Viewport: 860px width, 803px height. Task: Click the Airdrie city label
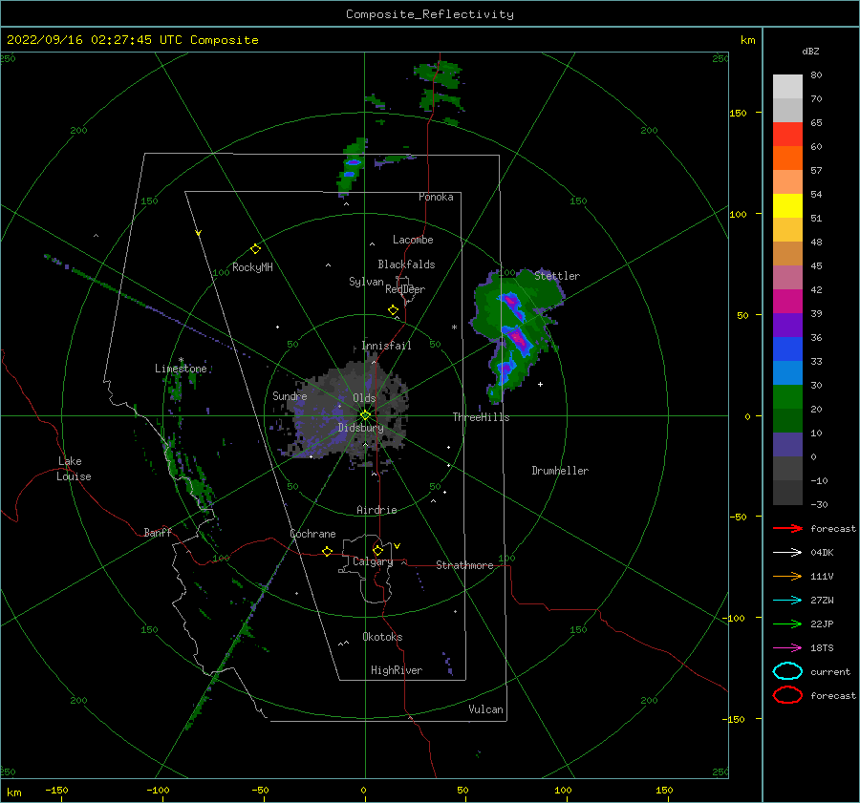pyautogui.click(x=376, y=510)
